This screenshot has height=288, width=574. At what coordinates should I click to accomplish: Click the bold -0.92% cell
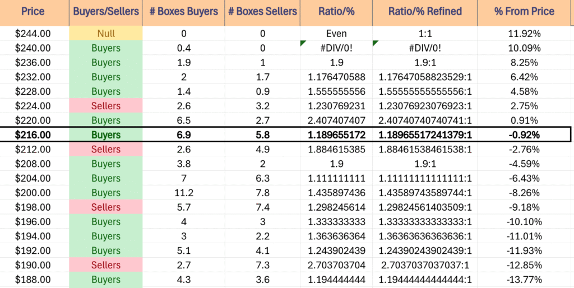pyautogui.click(x=525, y=135)
